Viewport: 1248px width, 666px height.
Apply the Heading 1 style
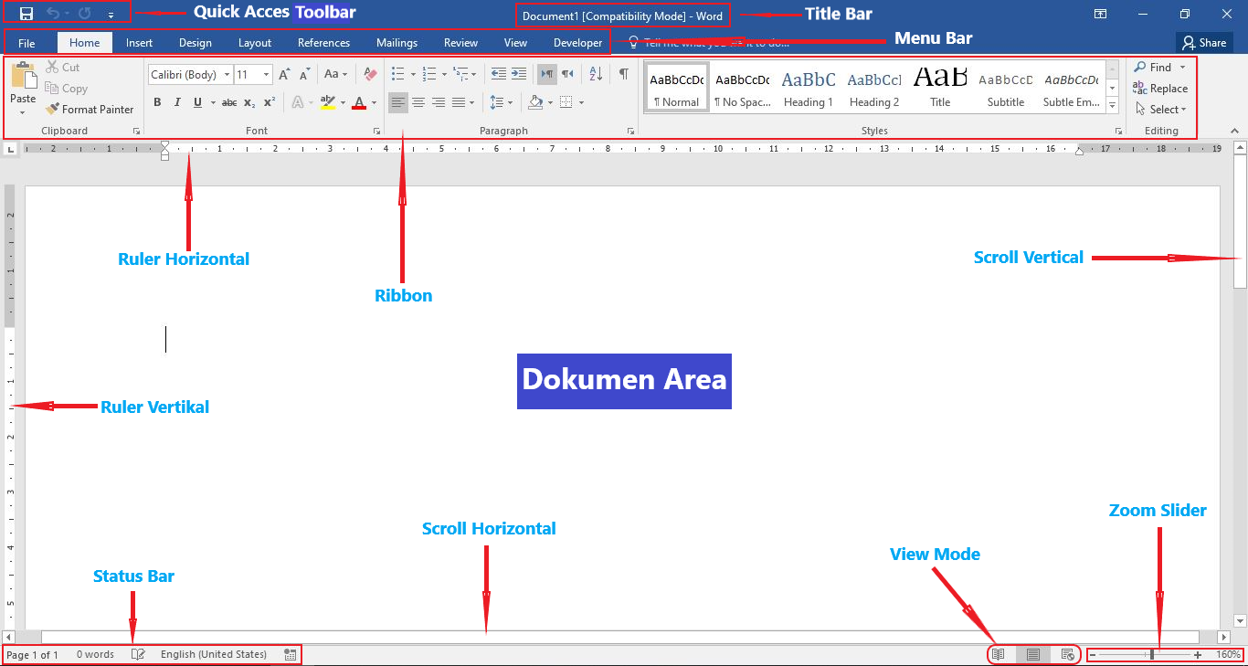(808, 87)
